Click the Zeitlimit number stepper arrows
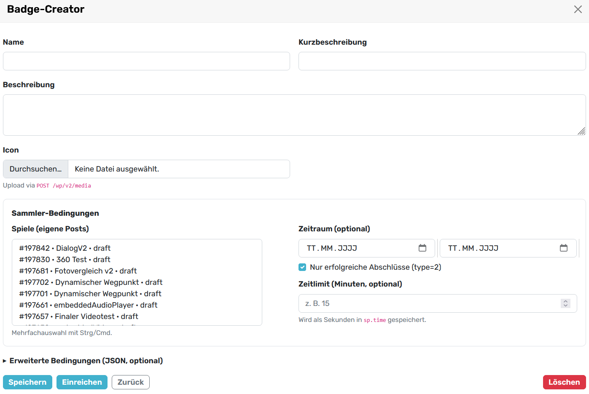Viewport: 589px width, 394px height. 565,303
